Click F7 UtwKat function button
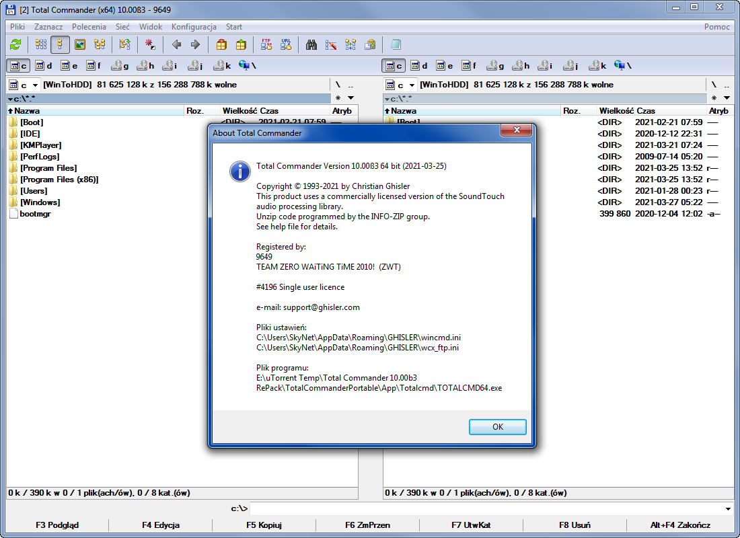The height and width of the screenshot is (538, 740). click(471, 525)
